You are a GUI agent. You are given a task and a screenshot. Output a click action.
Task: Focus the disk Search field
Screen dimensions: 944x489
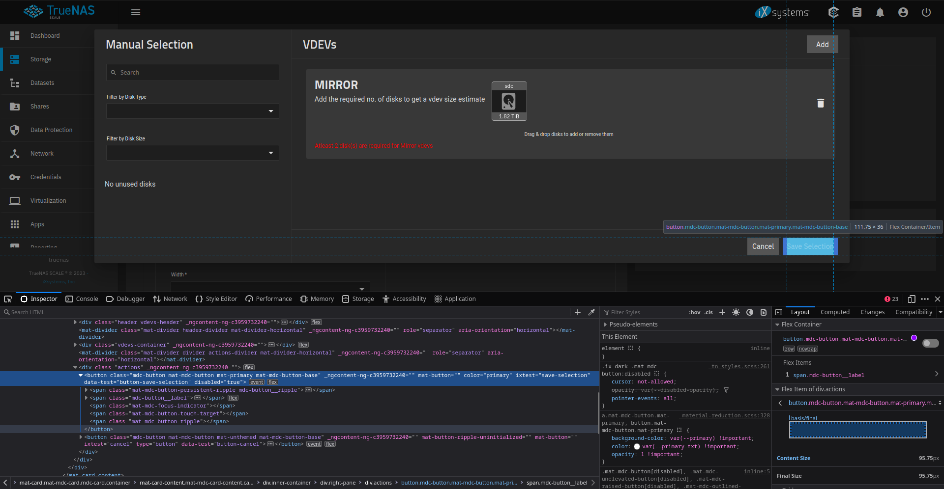click(193, 73)
